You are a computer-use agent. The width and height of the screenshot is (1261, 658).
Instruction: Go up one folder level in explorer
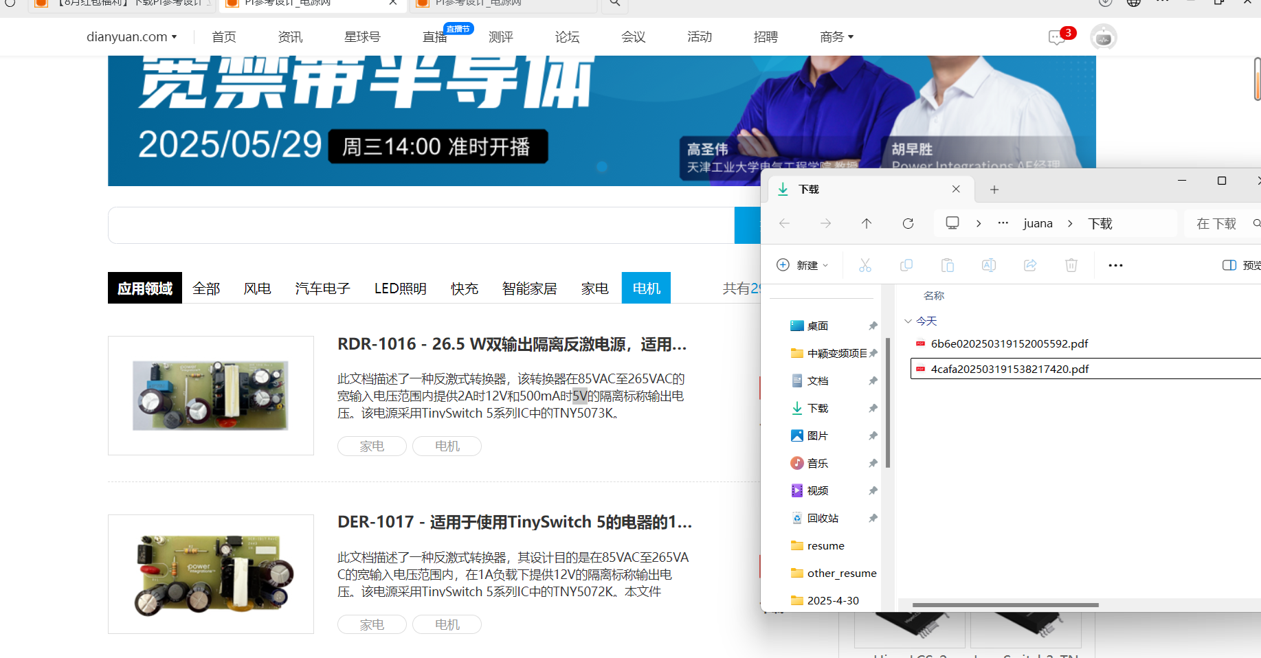click(x=867, y=223)
